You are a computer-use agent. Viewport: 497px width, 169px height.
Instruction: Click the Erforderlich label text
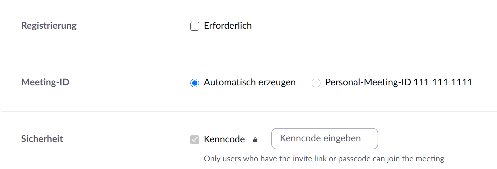(x=228, y=26)
